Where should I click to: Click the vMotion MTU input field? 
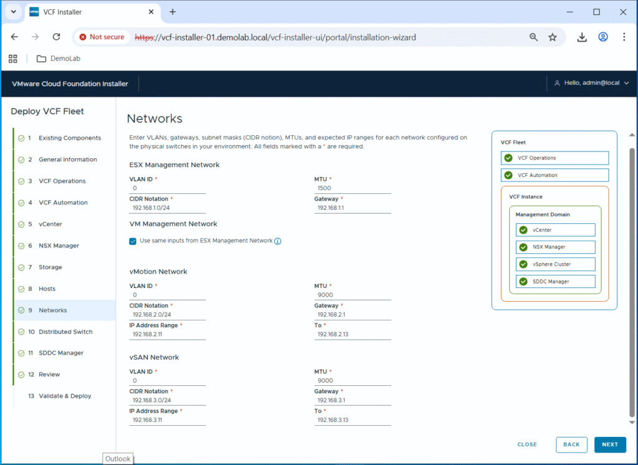tap(353, 295)
